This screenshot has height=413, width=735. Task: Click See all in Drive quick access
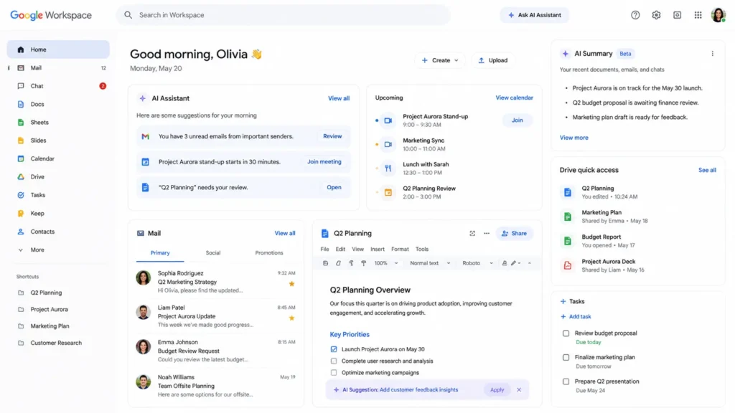707,170
